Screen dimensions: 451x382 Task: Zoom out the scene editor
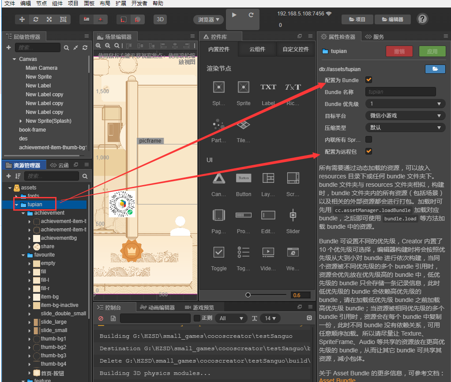coord(108,45)
